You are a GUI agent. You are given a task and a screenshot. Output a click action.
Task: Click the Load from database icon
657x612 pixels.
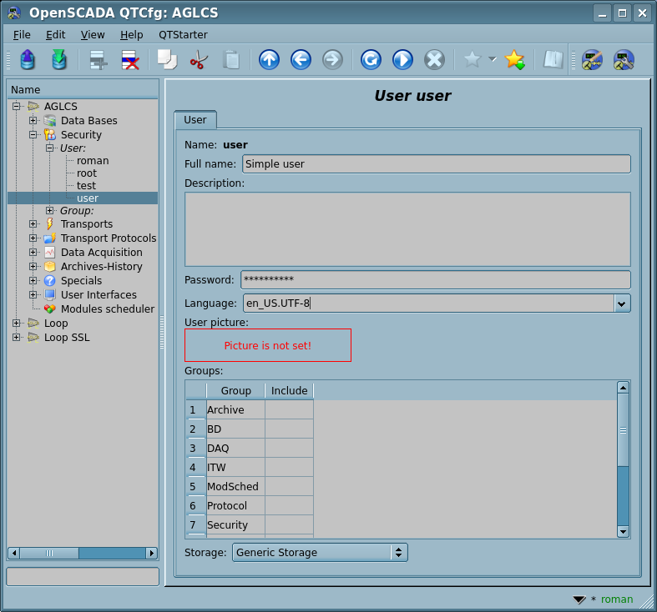28,60
